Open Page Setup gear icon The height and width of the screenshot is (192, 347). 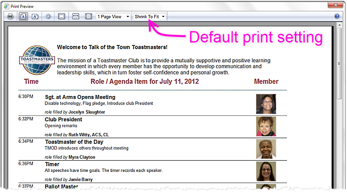pos(48,16)
